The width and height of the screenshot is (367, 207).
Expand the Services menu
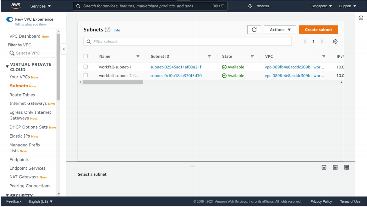point(41,6)
